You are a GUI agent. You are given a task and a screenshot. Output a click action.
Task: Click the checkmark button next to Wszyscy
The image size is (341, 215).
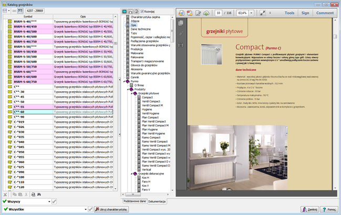coord(54,202)
